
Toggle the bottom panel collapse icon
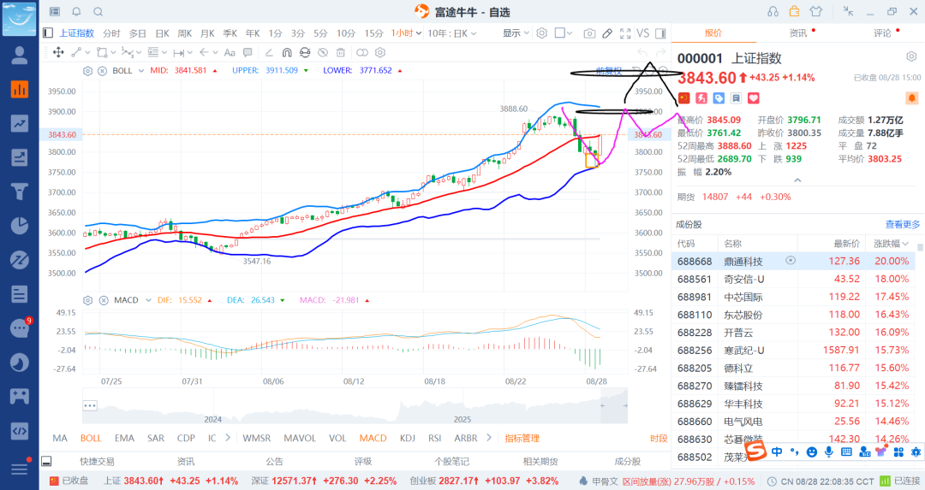[x=46, y=461]
